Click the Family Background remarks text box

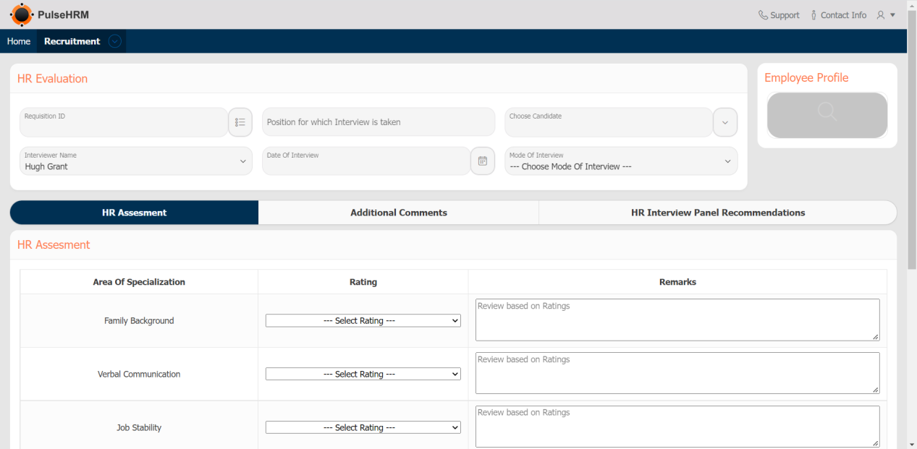677,320
